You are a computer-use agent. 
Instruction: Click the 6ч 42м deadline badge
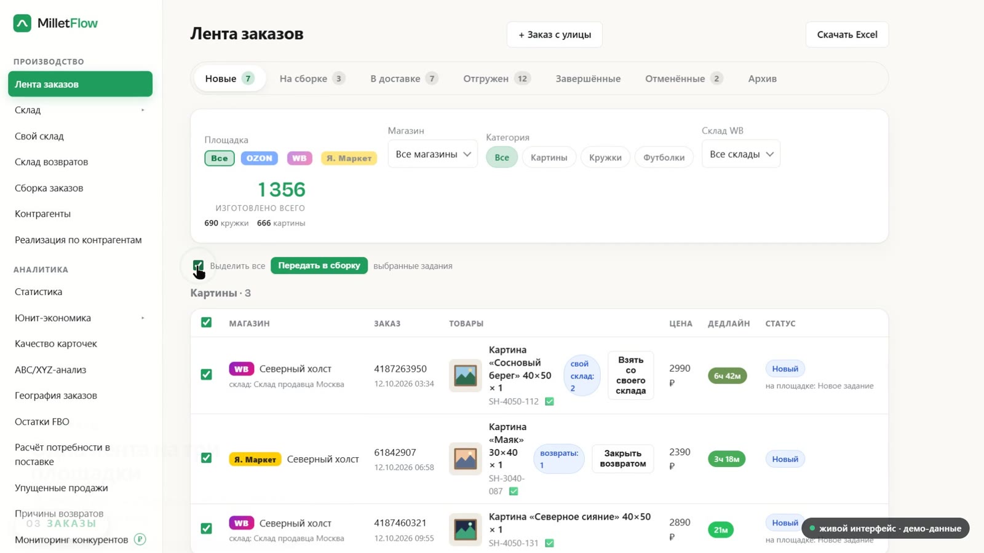728,375
